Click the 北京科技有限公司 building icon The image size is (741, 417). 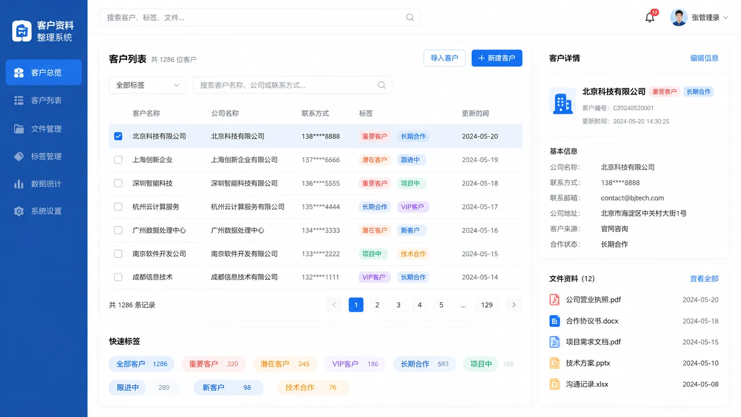pos(562,101)
